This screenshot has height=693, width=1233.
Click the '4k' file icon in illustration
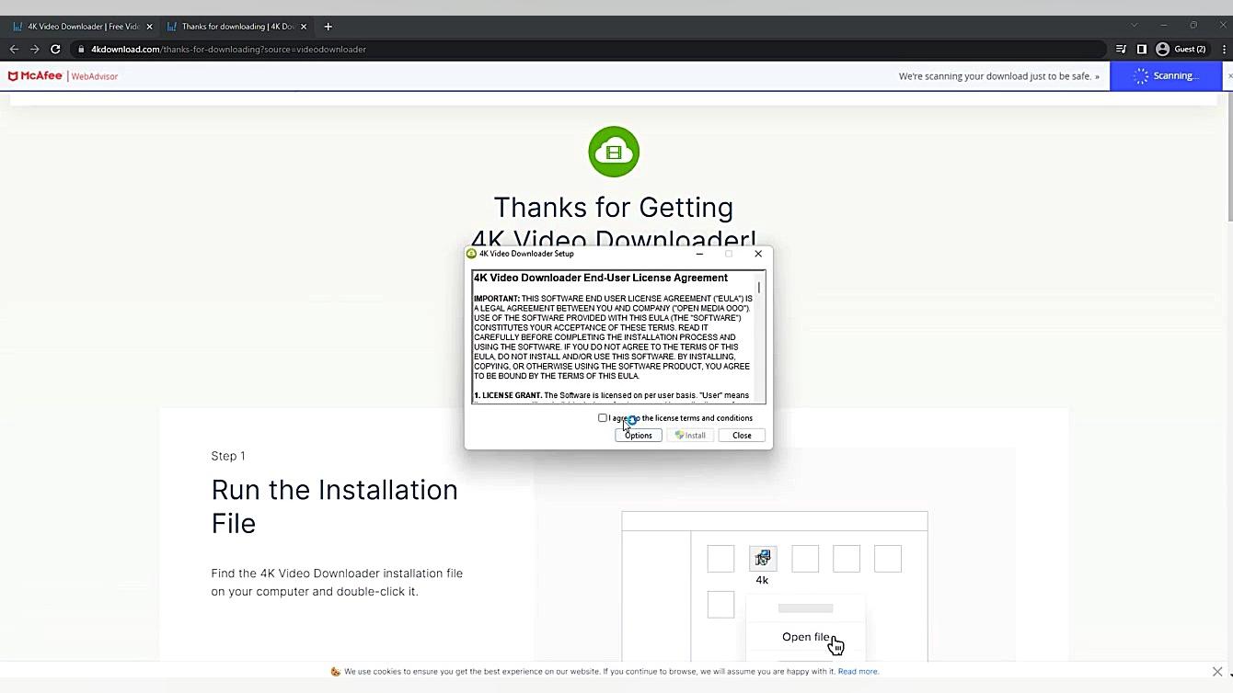pyautogui.click(x=762, y=559)
